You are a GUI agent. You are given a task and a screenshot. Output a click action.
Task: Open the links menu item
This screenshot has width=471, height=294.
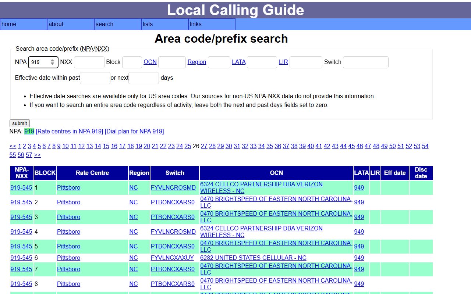click(x=212, y=24)
